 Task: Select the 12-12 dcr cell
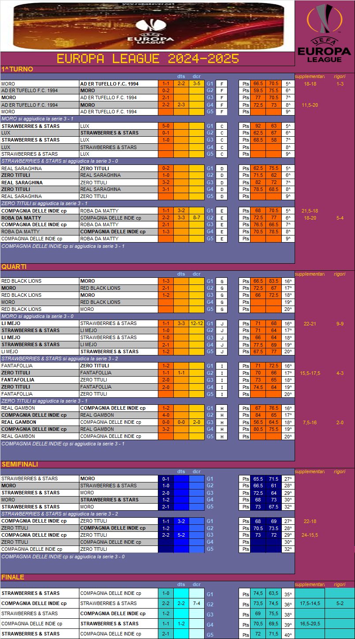[197, 324]
